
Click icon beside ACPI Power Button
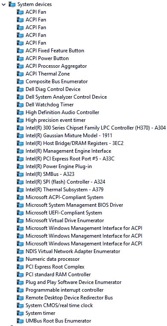coord(20,58)
